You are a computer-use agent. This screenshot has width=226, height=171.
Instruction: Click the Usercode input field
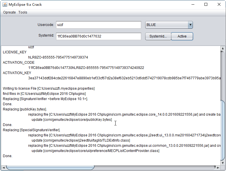[99, 25]
